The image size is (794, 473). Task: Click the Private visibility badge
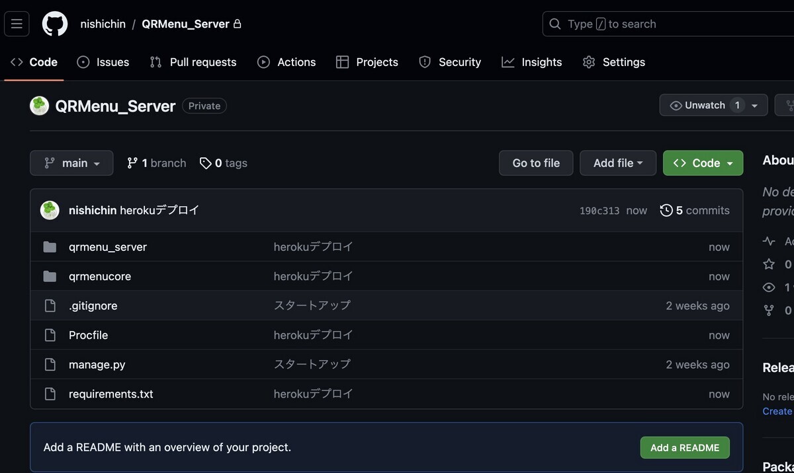point(204,106)
